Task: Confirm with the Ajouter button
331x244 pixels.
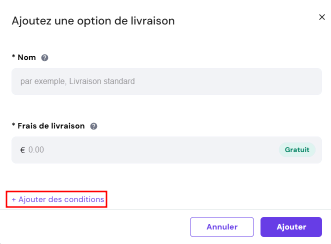Action: point(291,227)
